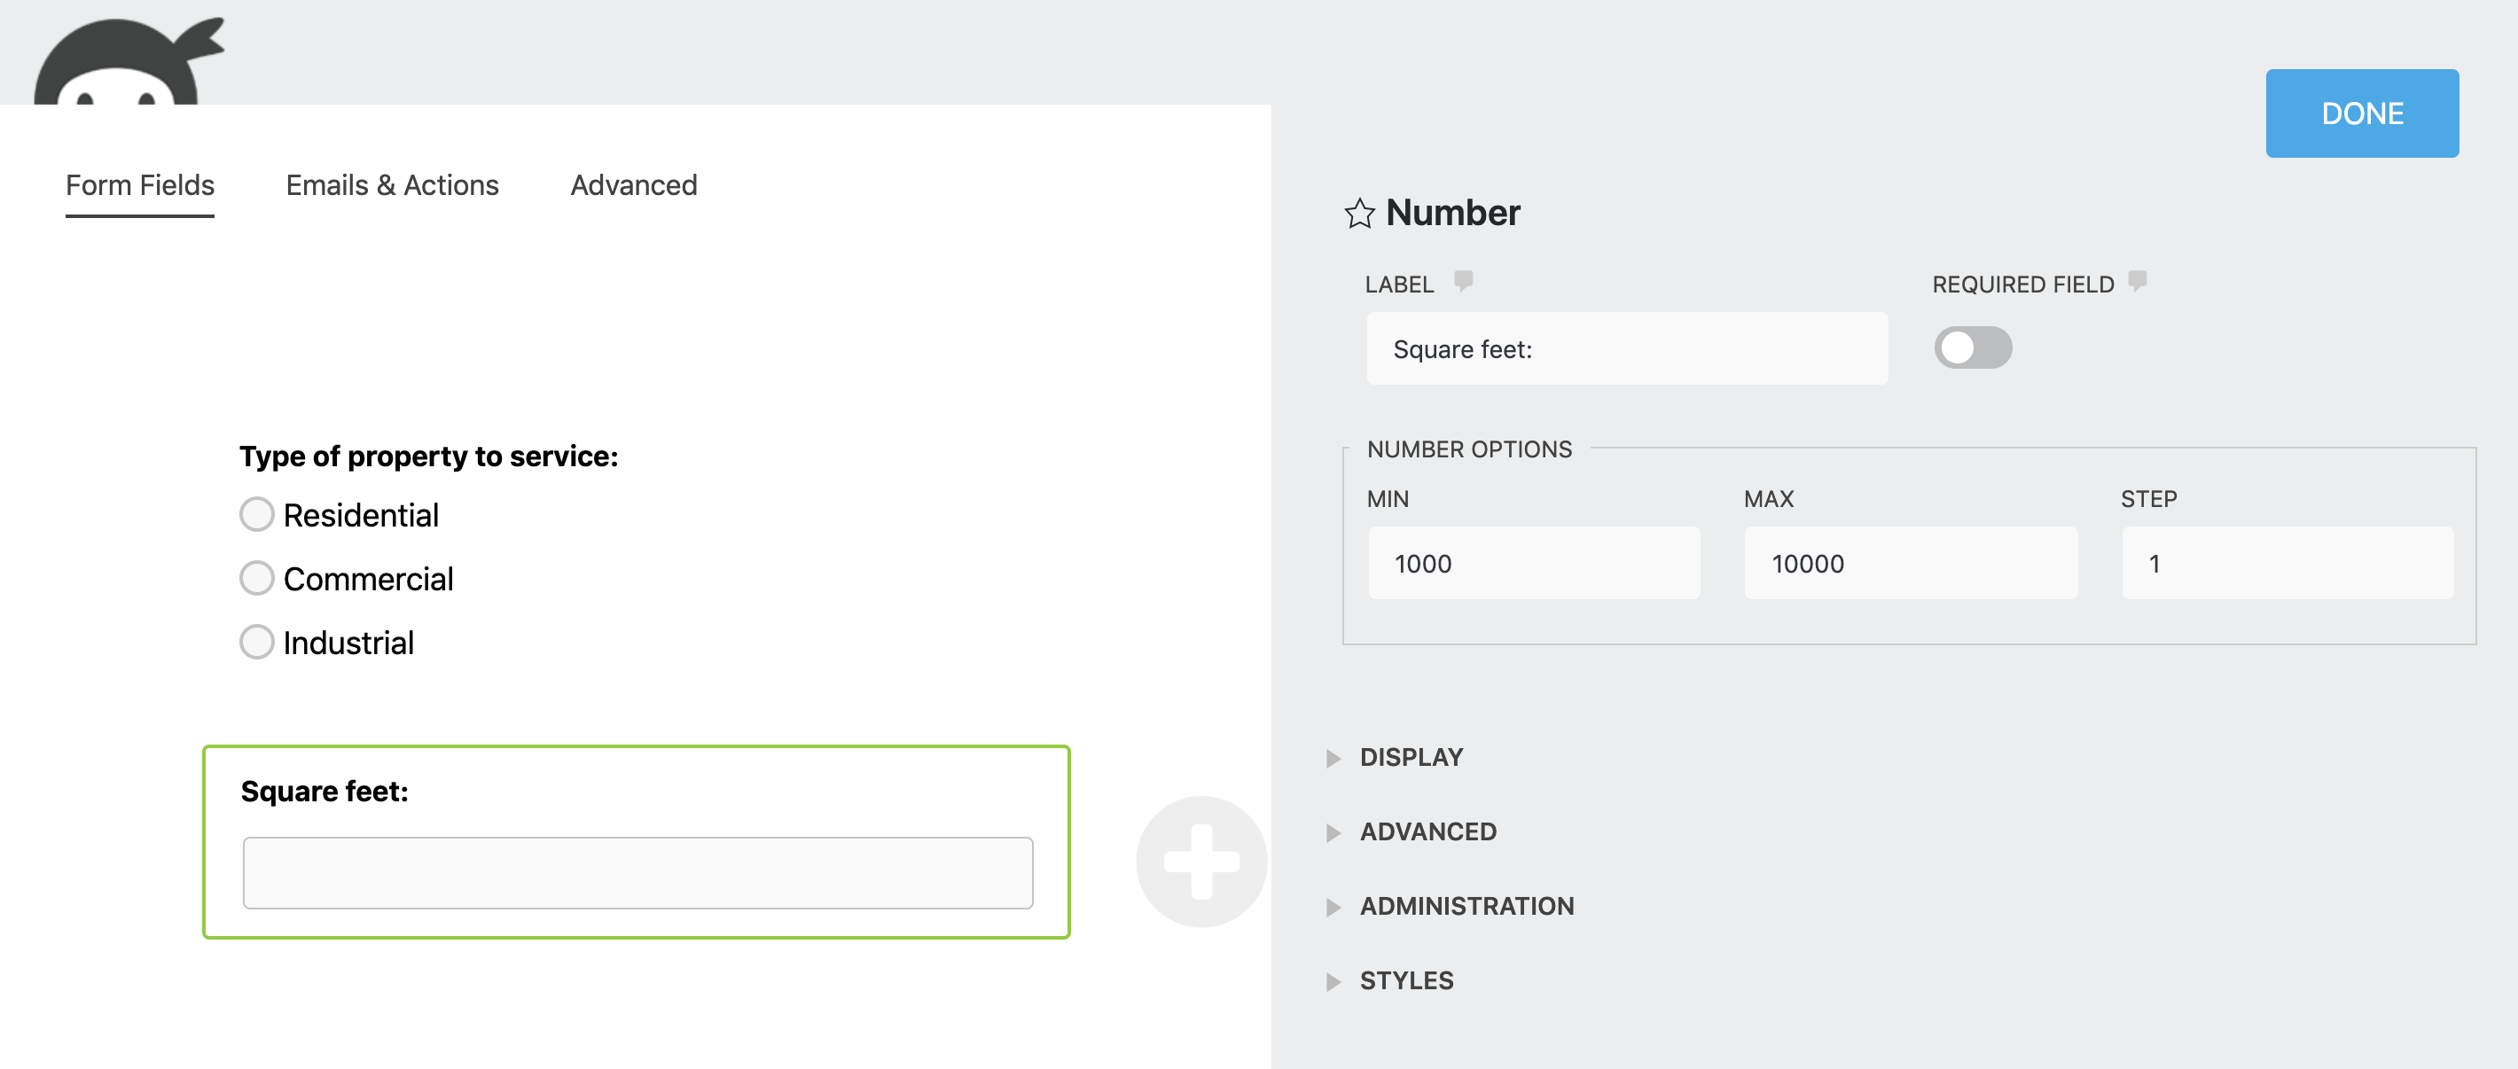Select the Industrial radio button

point(256,642)
